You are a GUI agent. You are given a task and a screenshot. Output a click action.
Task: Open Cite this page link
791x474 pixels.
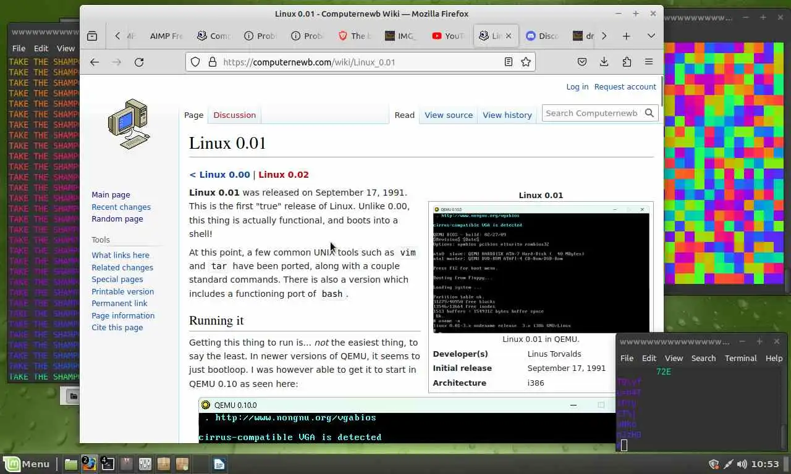pos(117,327)
